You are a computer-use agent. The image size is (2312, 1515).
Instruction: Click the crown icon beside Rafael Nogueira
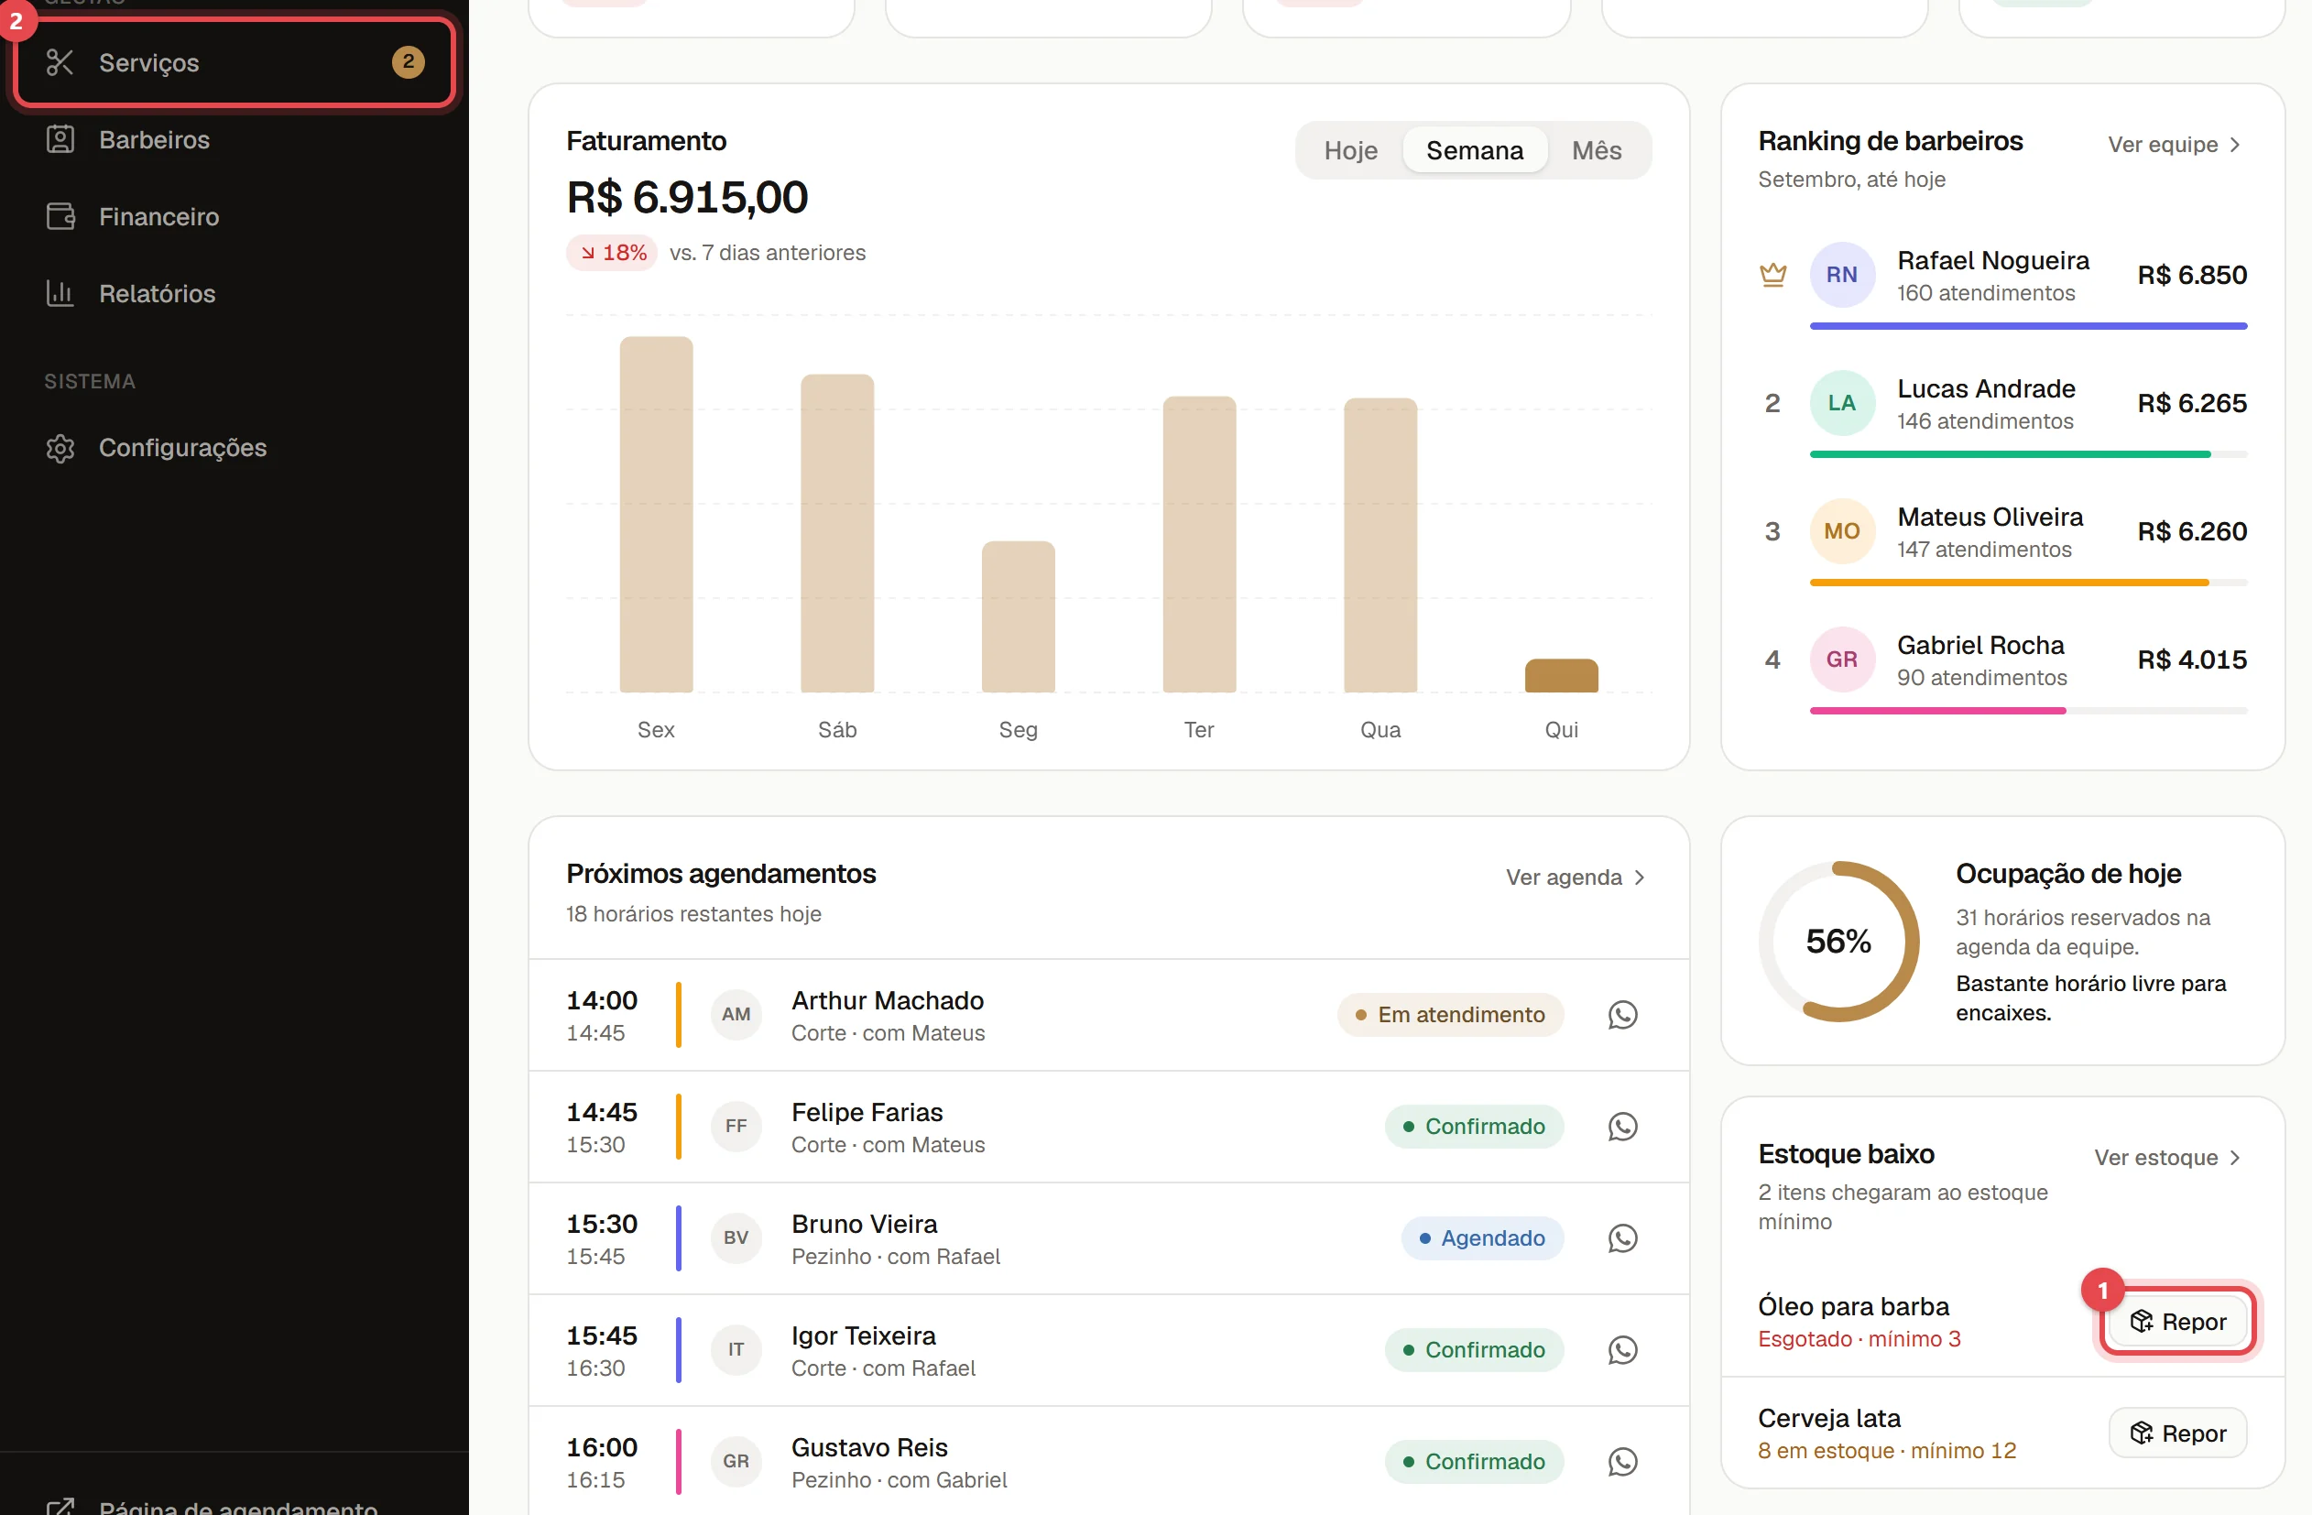click(x=1772, y=275)
